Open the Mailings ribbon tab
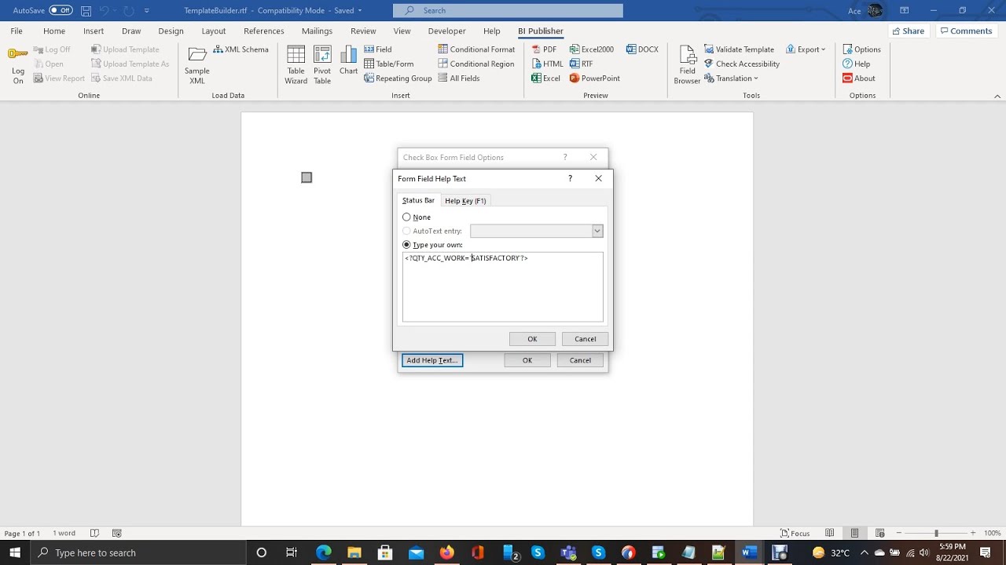Screen dimensions: 1006x565 [x=317, y=31]
